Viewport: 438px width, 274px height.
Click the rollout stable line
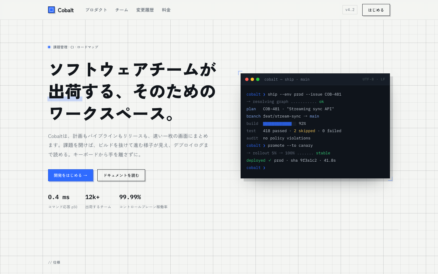coord(288,153)
